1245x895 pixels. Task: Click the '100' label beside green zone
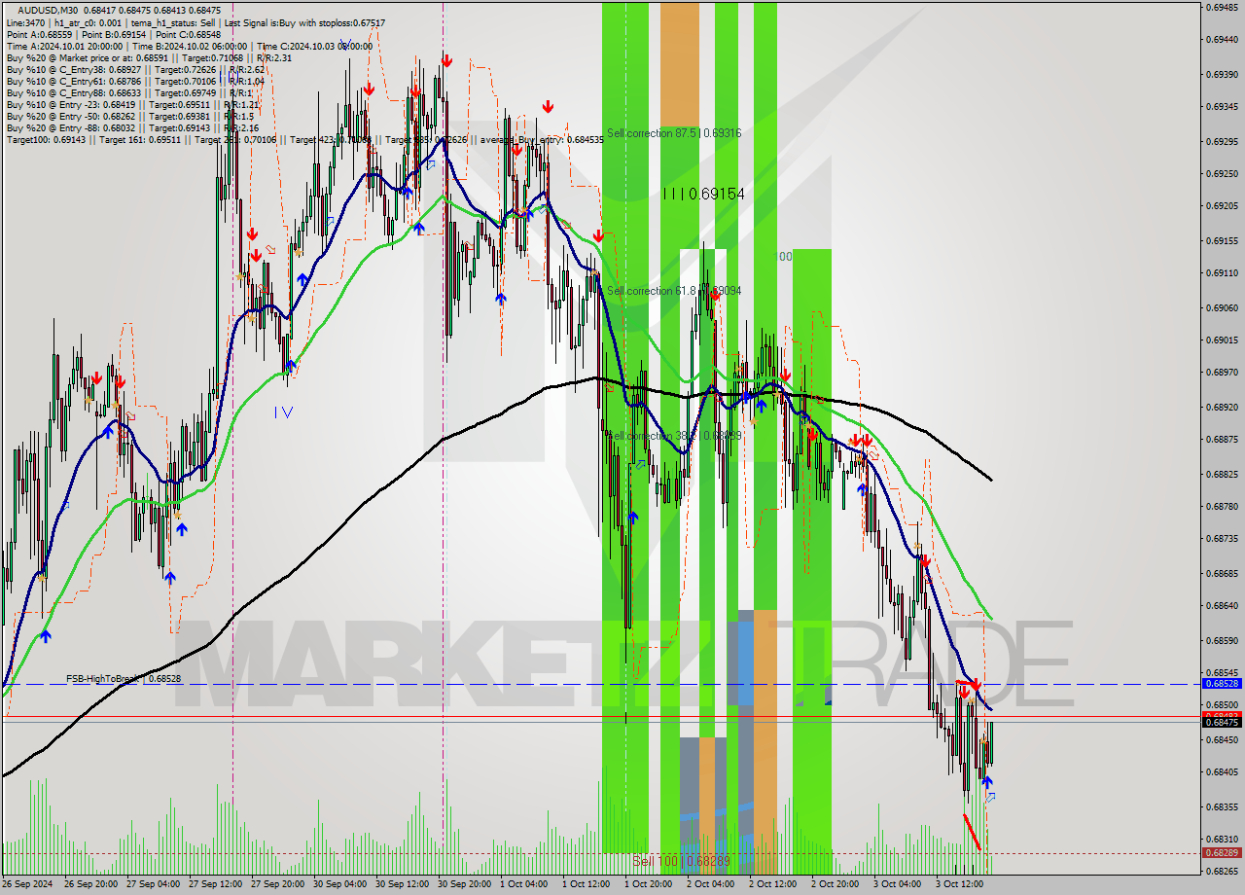point(783,257)
